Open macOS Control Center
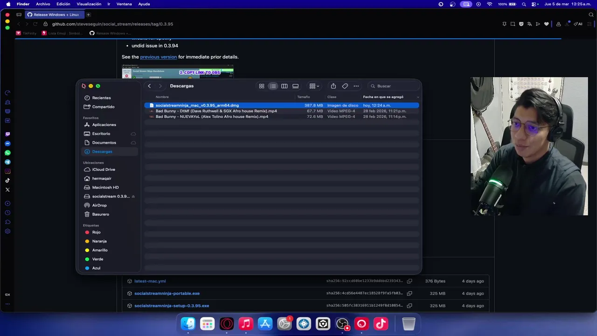Screen dimensions: 597x336 point(534,4)
